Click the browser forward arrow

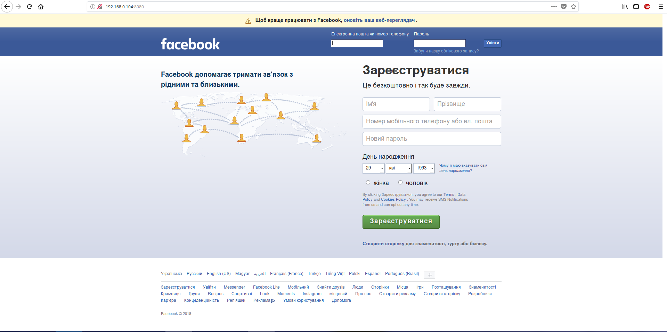[x=19, y=7]
